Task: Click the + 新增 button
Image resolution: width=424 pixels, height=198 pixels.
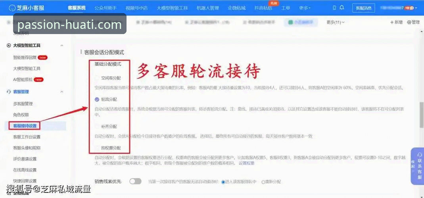Action: [x=396, y=23]
